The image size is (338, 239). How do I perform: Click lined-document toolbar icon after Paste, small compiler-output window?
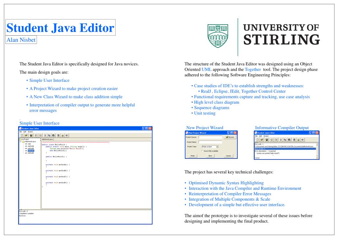click(x=294, y=140)
